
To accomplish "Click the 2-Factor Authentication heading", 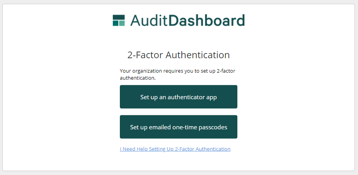I will (179, 55).
